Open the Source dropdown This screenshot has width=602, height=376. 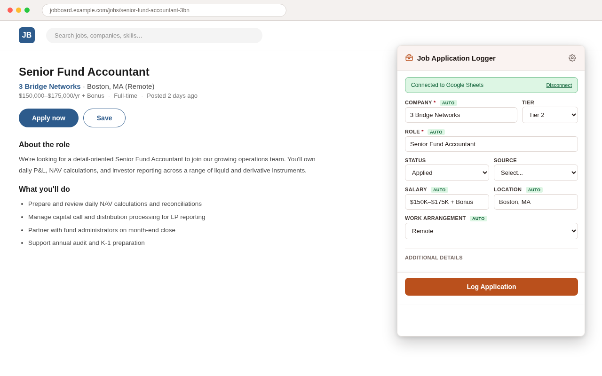(536, 172)
